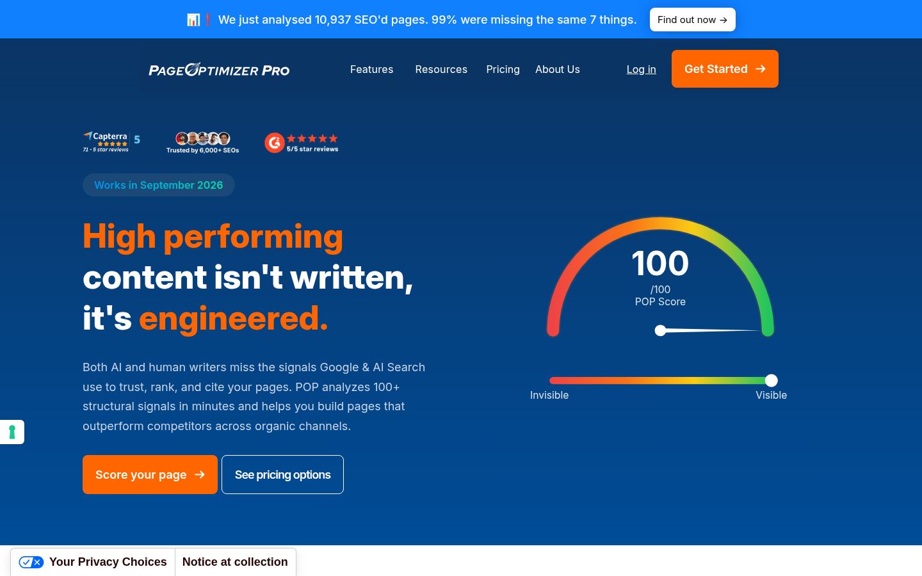922x576 pixels.
Task: Click the Score your page button
Action: click(150, 474)
